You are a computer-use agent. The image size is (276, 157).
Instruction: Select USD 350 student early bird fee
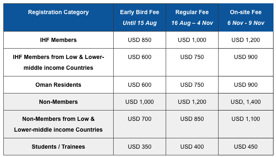click(139, 147)
